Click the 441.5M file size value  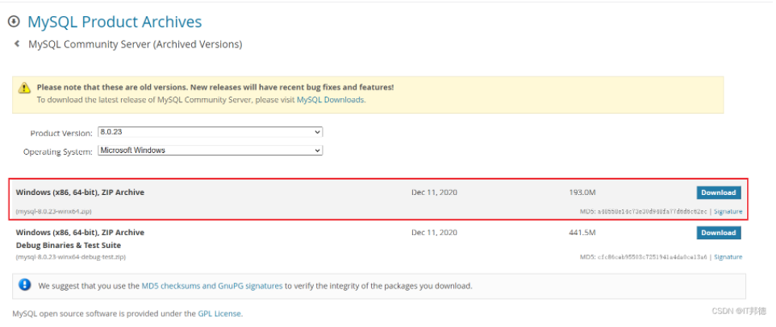coord(582,233)
